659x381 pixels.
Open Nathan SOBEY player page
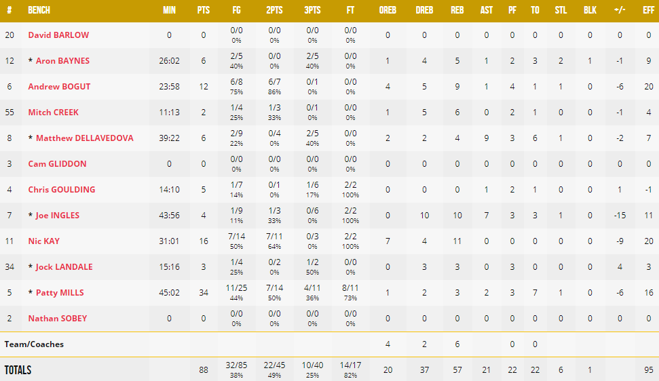(58, 319)
